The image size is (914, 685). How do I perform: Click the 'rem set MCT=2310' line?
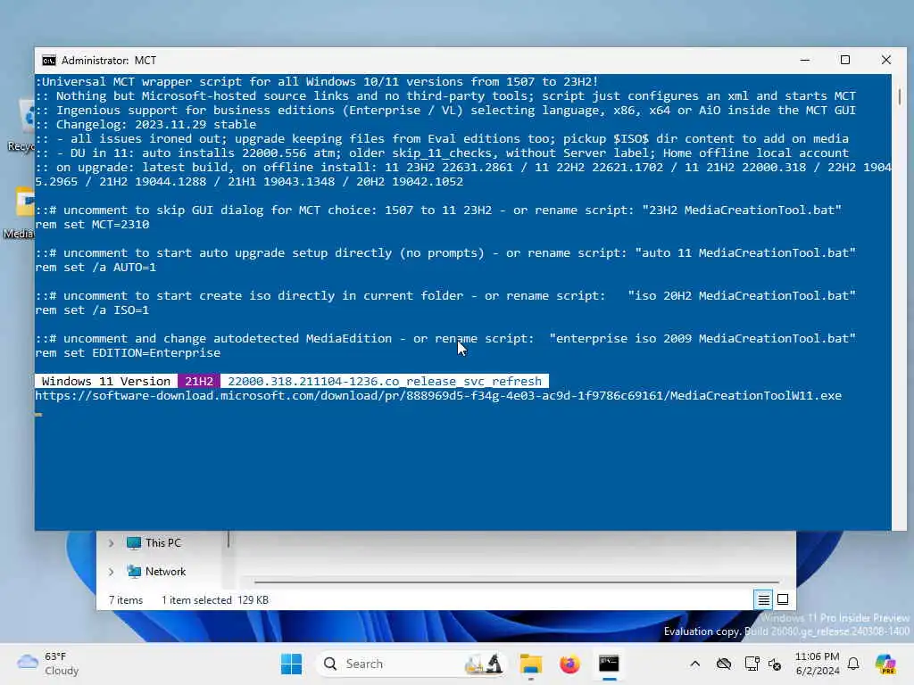pos(92,224)
